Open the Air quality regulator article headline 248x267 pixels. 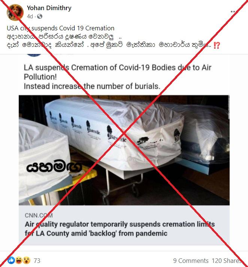120,229
